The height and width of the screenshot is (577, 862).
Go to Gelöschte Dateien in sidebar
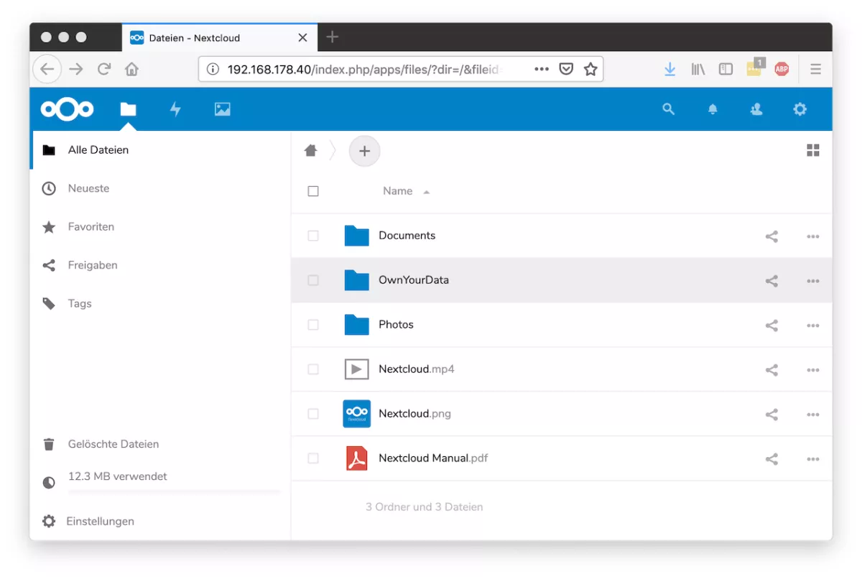tap(113, 444)
